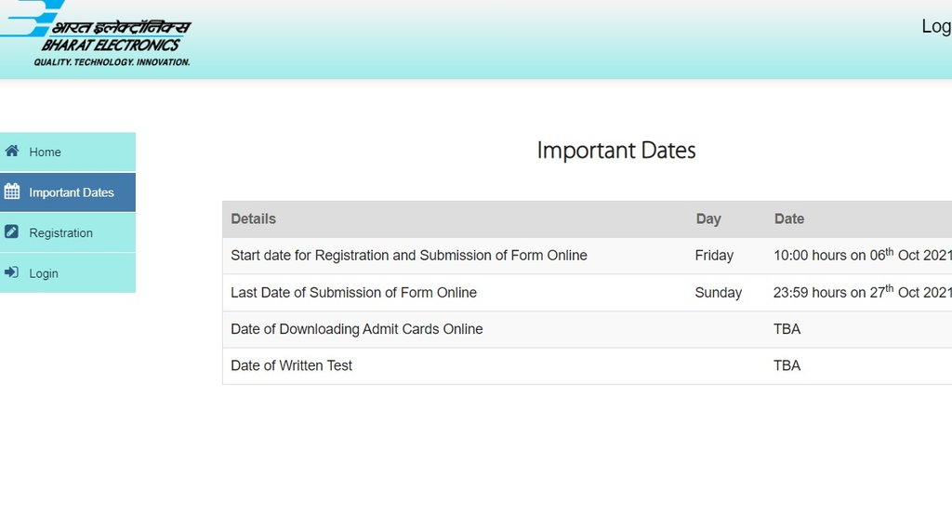Click the Quality Technology Innovation tagline

tap(112, 62)
